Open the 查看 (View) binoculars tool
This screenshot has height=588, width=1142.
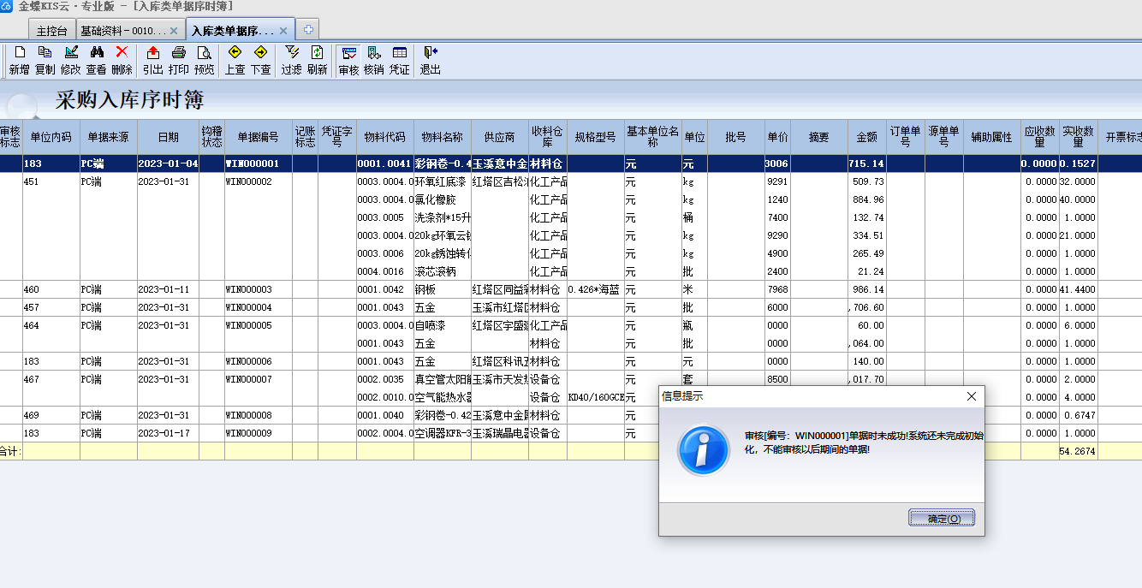[97, 60]
